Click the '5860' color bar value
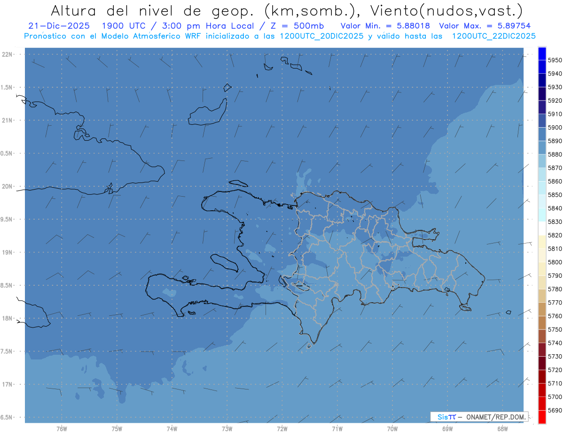Screen dimensions: 564x435 click(x=555, y=181)
